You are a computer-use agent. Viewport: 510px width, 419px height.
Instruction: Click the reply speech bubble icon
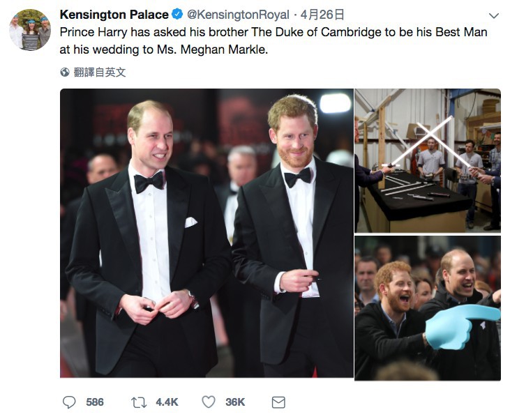(69, 402)
